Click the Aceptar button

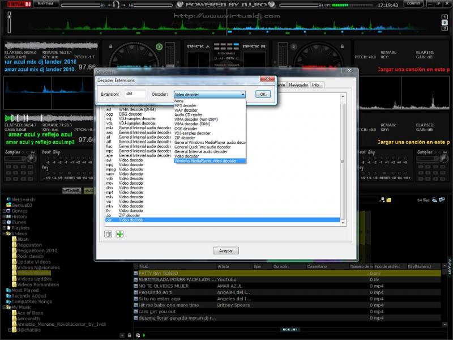click(225, 250)
